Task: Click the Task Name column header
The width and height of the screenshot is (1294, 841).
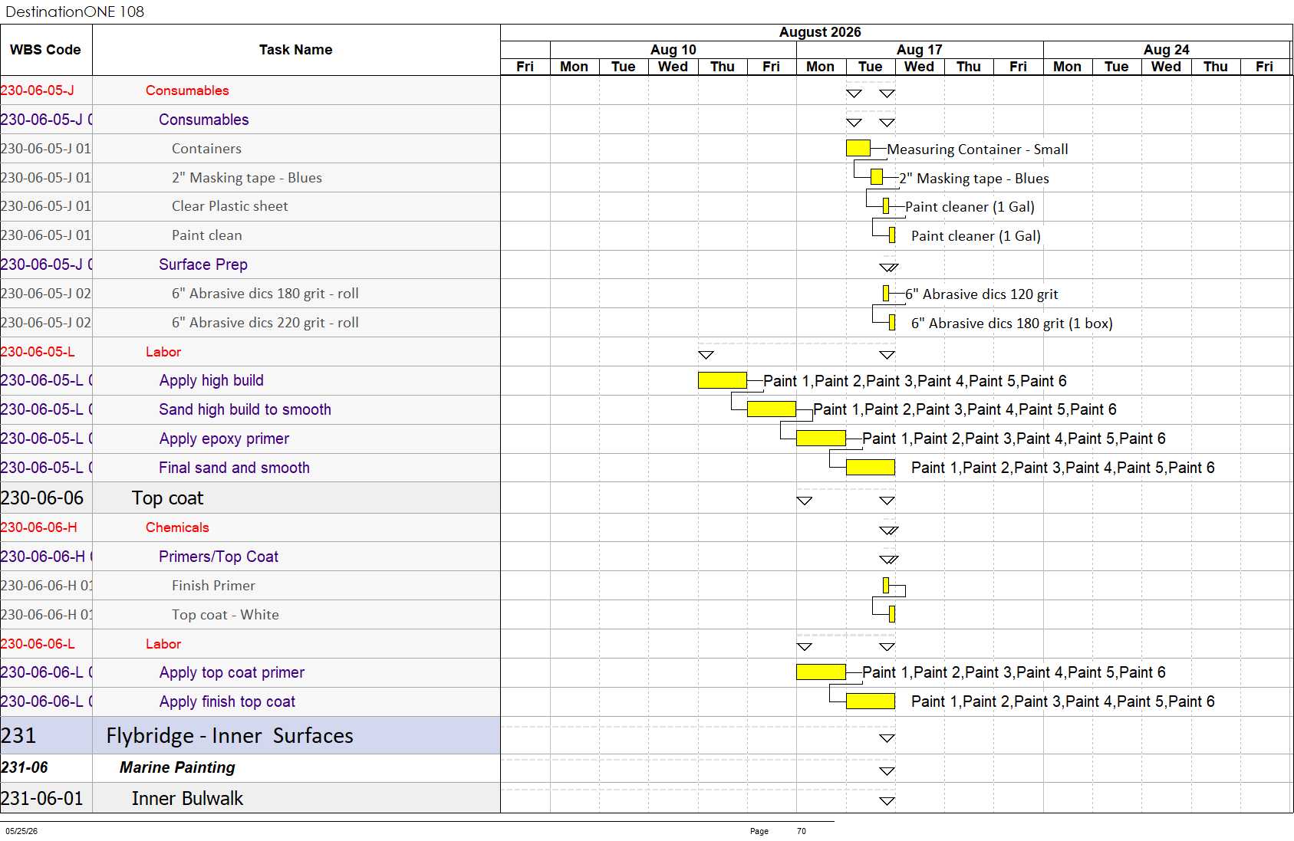Action: tap(296, 50)
